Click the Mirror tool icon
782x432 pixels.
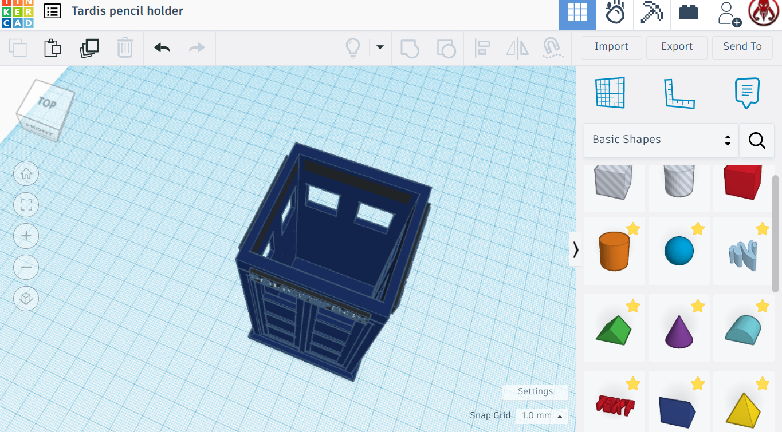click(517, 48)
